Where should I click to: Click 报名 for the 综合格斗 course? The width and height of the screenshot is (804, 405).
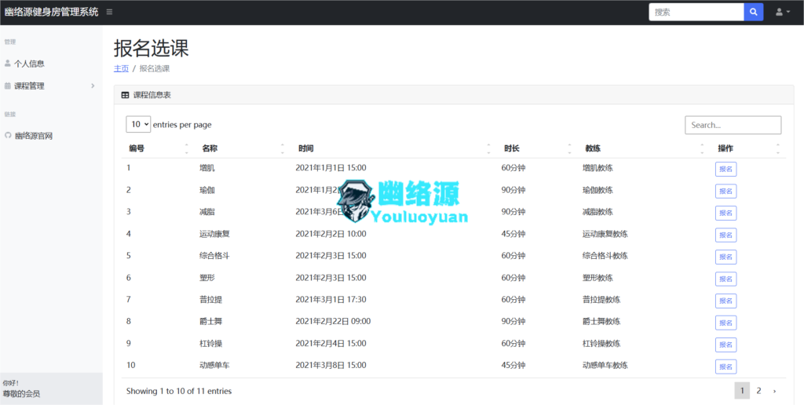point(725,257)
